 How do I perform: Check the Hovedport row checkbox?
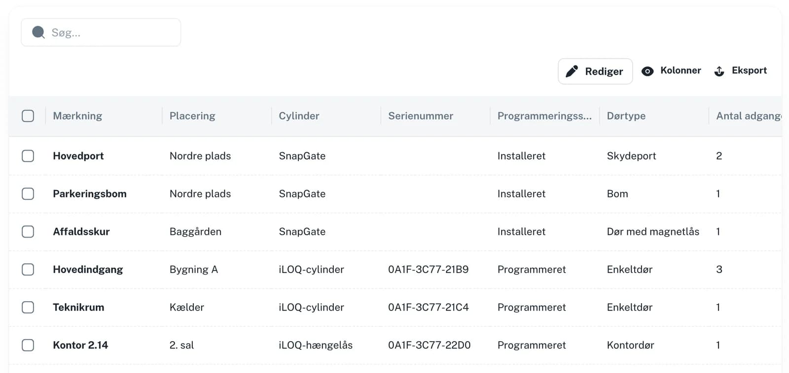point(28,156)
